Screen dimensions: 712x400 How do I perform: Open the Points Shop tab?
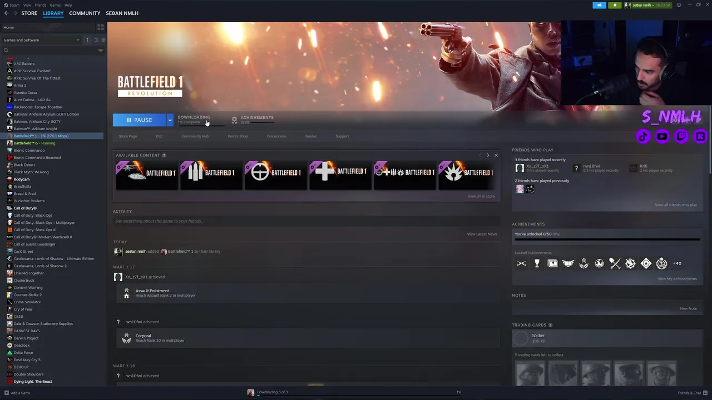click(x=238, y=136)
